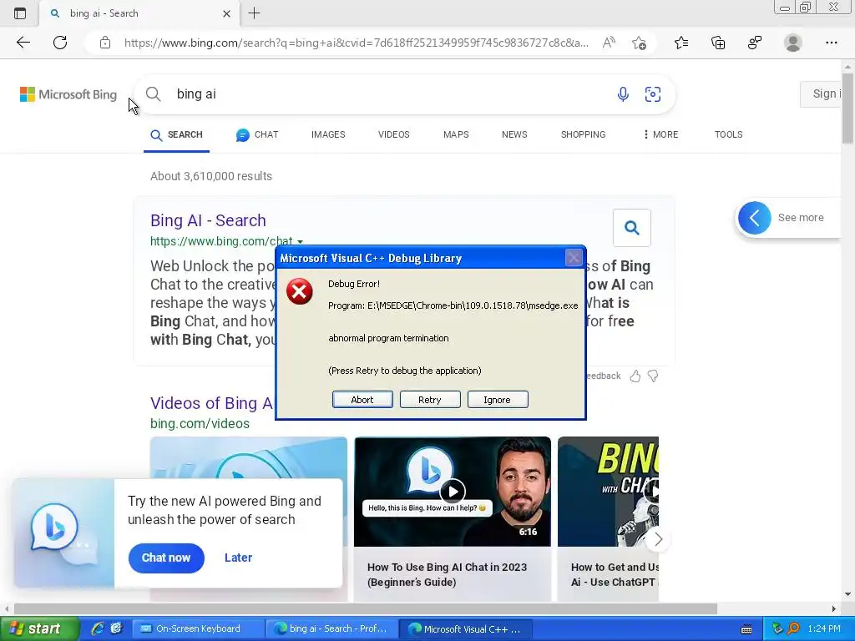This screenshot has height=641, width=855.
Task: Switch to On-Screen Keyboard taskbar item
Action: tap(198, 629)
